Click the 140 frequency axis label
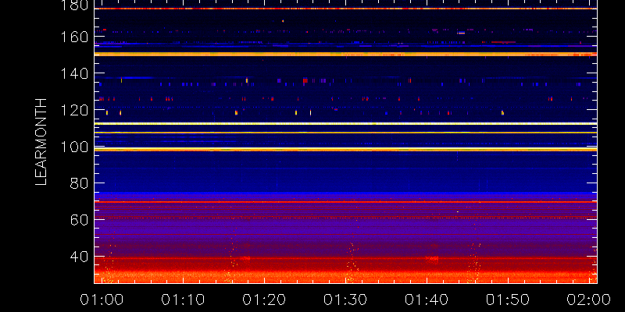 (x=74, y=73)
